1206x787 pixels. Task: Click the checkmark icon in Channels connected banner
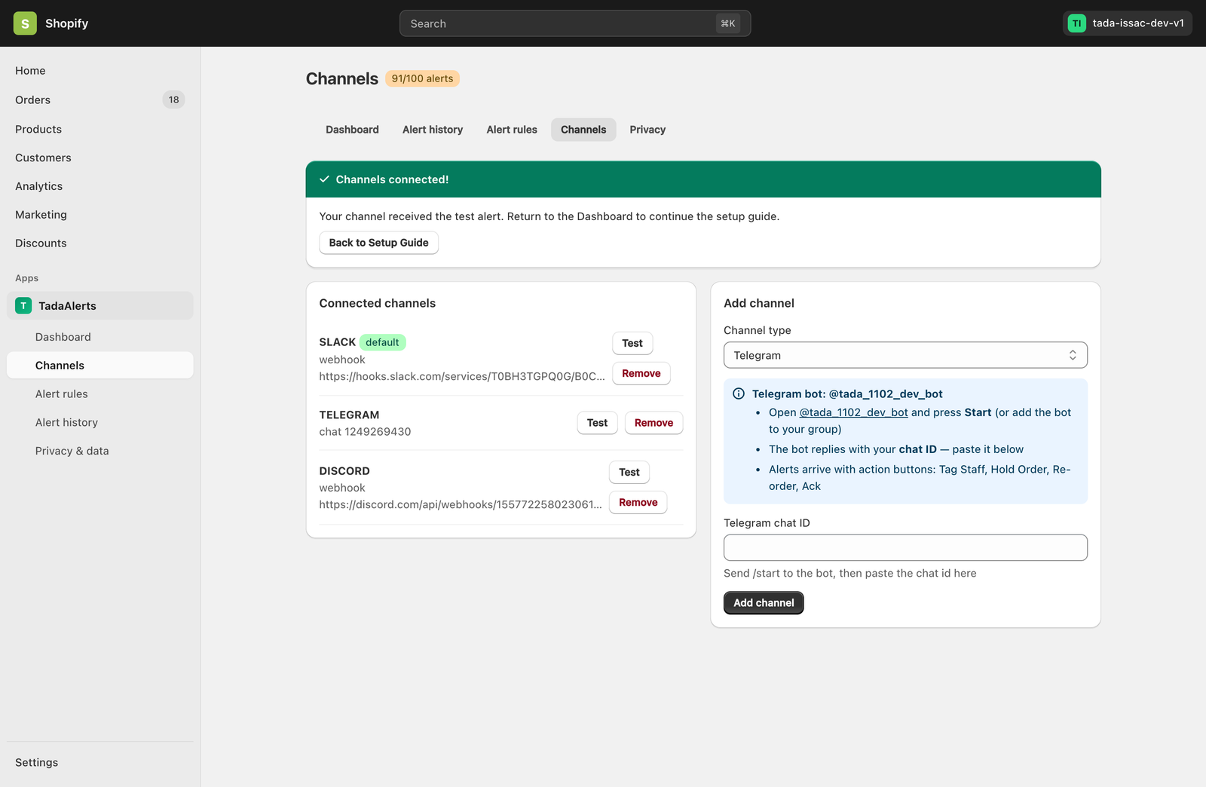click(x=324, y=179)
